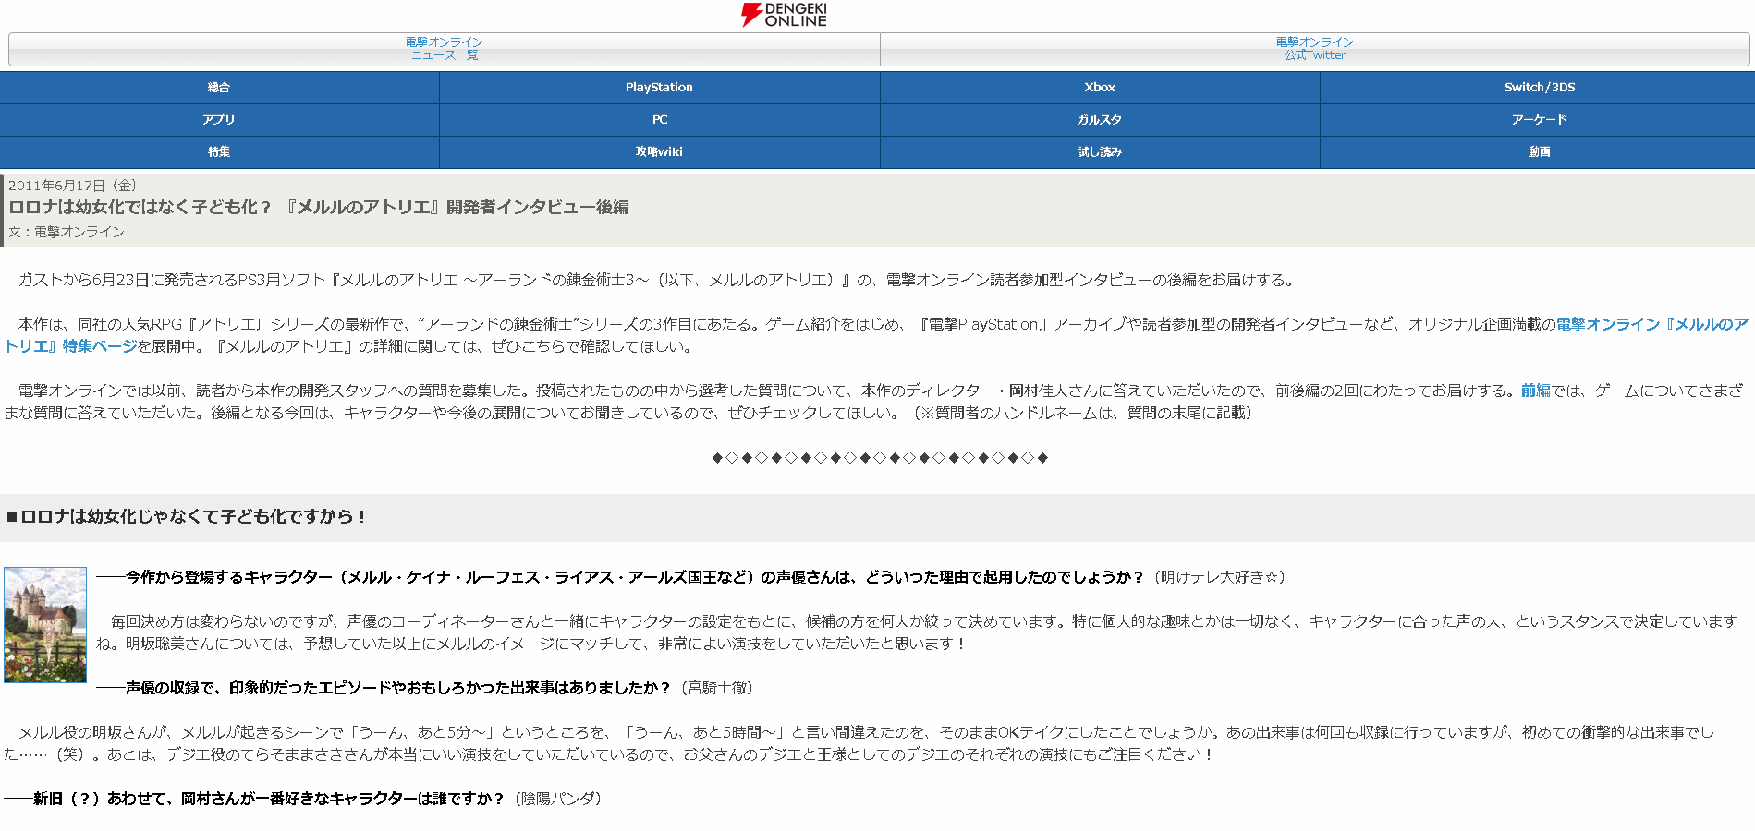Screen dimensions: 1755x831
Task: Open 電撃オンライン ニュース一覧 link
Action: (445, 49)
